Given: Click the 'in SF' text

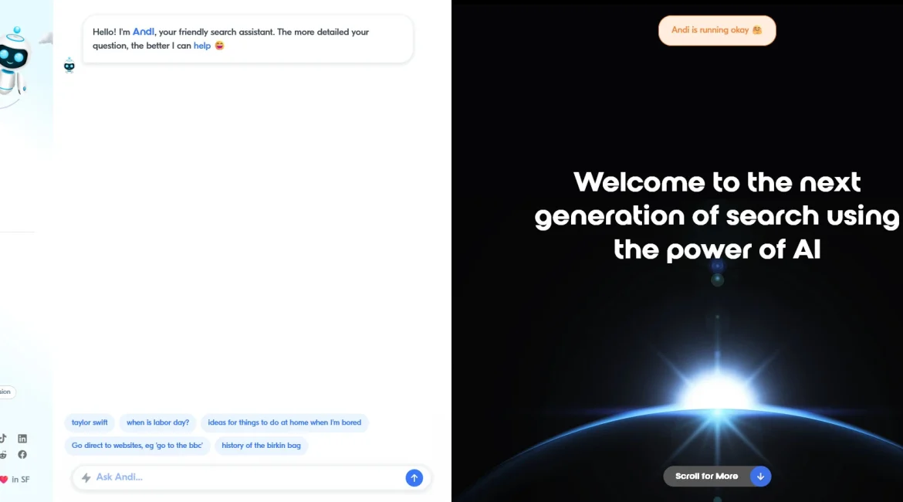Looking at the screenshot, I should pos(21,480).
